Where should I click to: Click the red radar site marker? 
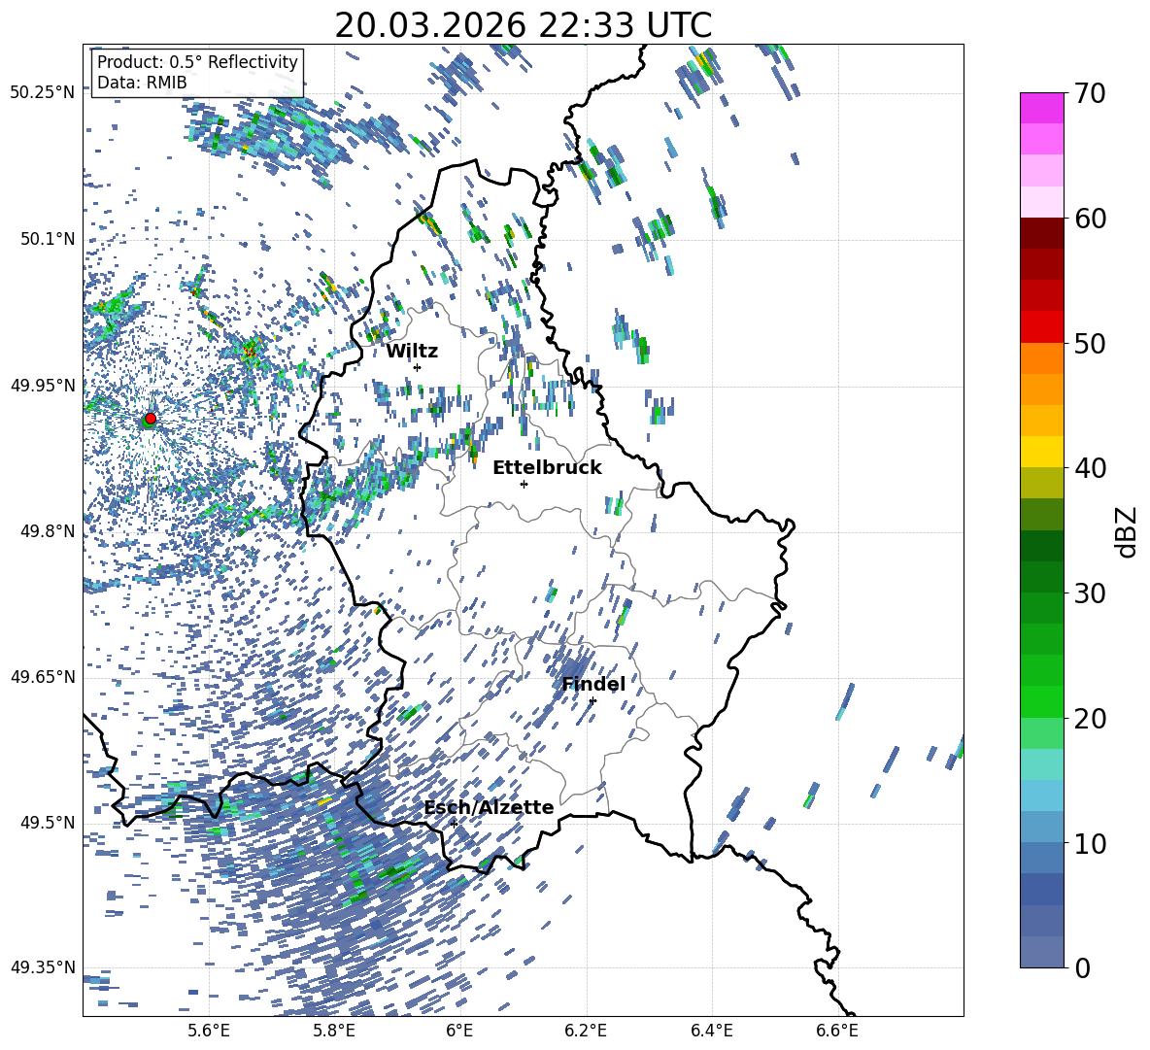(151, 419)
